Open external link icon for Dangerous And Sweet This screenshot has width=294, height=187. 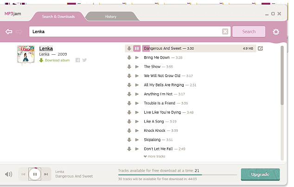[260, 48]
